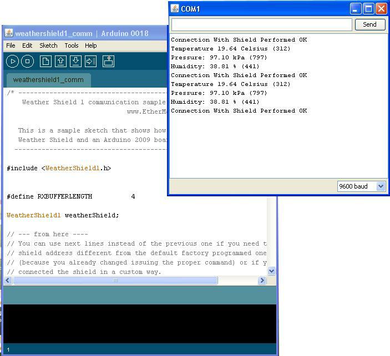
Task: Close the COM1 serial monitor window
Action: (x=381, y=9)
